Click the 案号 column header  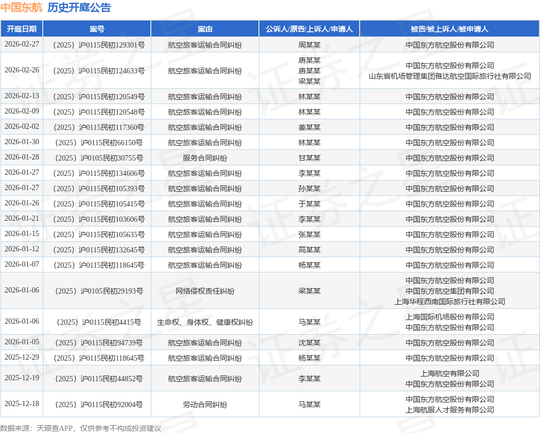pos(97,29)
